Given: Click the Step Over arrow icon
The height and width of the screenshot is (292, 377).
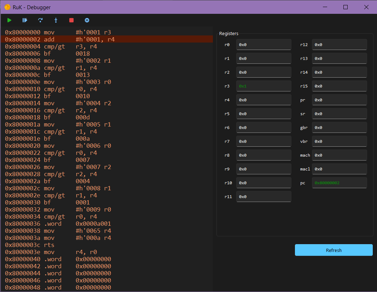Looking at the screenshot, I should pyautogui.click(x=40, y=20).
